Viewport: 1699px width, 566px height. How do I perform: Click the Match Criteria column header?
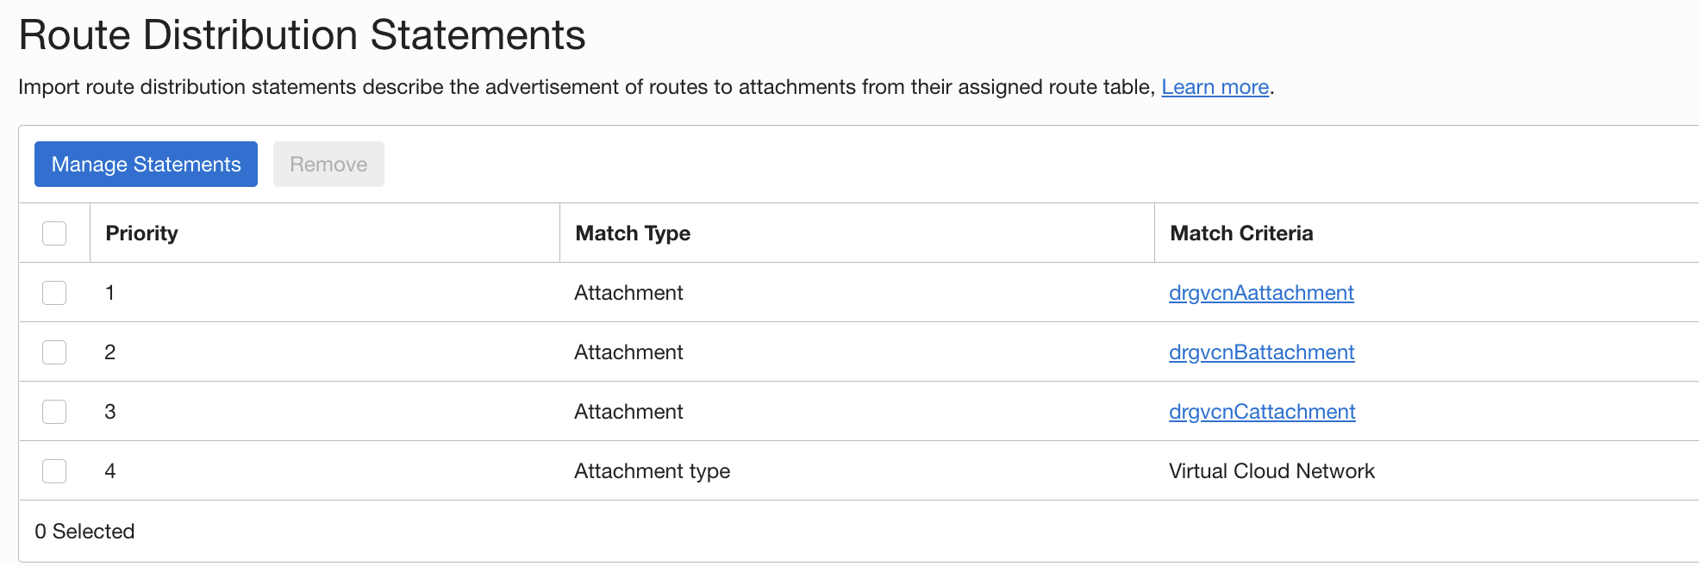click(1241, 233)
